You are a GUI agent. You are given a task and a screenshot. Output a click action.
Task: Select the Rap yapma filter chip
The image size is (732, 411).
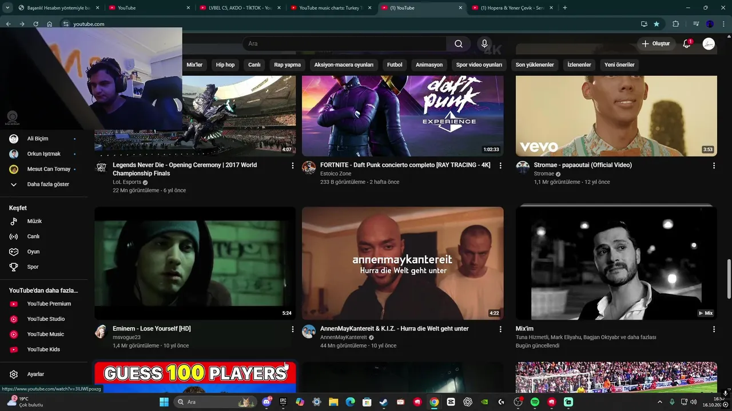point(287,65)
